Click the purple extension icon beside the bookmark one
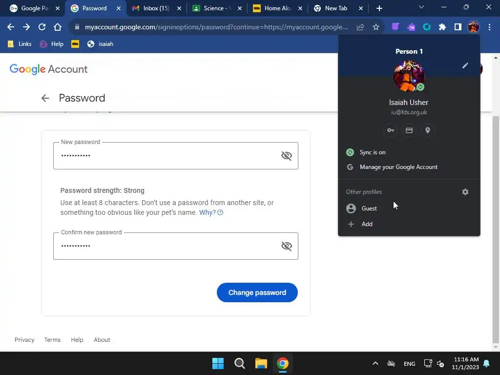Image resolution: width=500 pixels, height=375 pixels. click(411, 27)
